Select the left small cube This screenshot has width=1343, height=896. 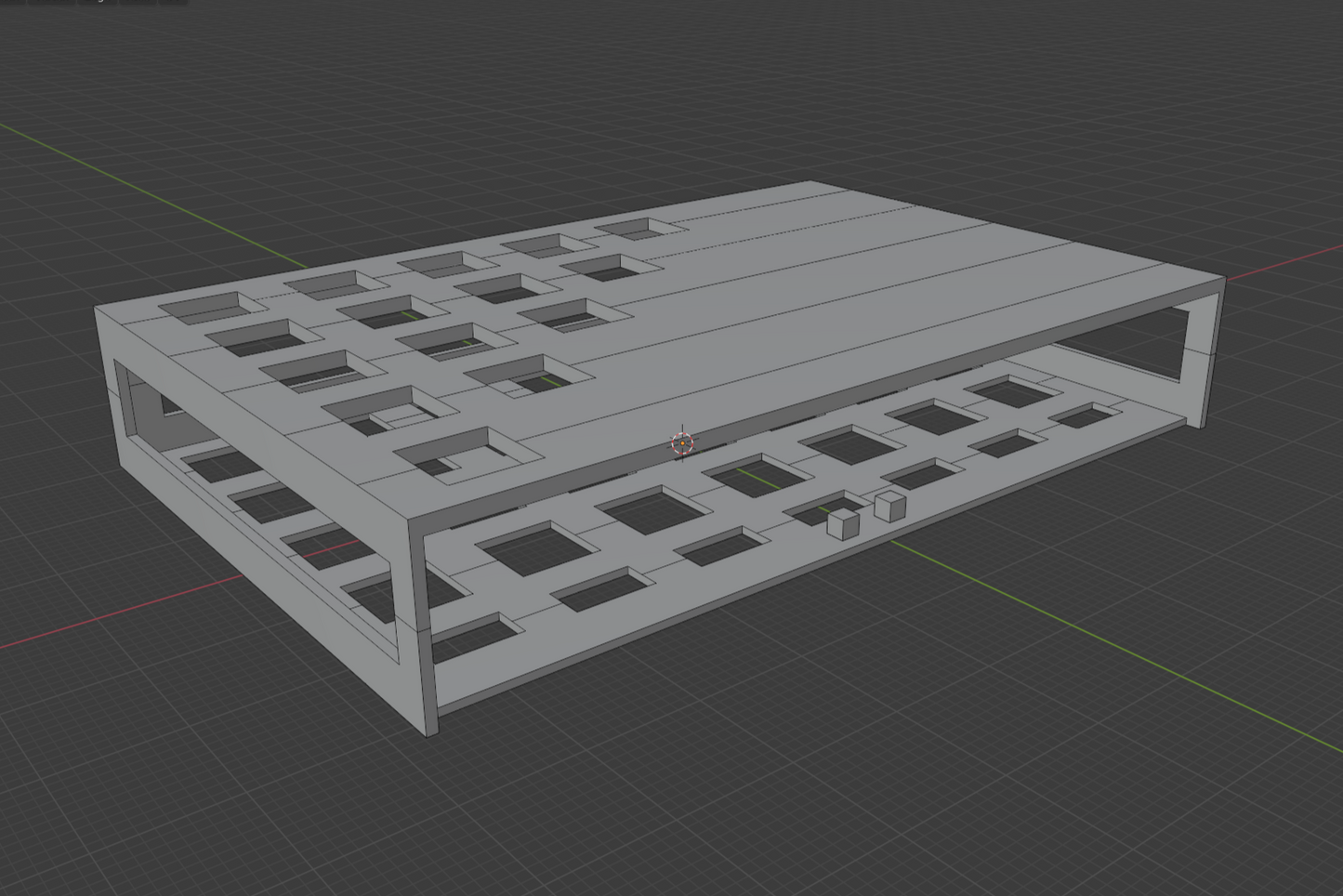(843, 523)
